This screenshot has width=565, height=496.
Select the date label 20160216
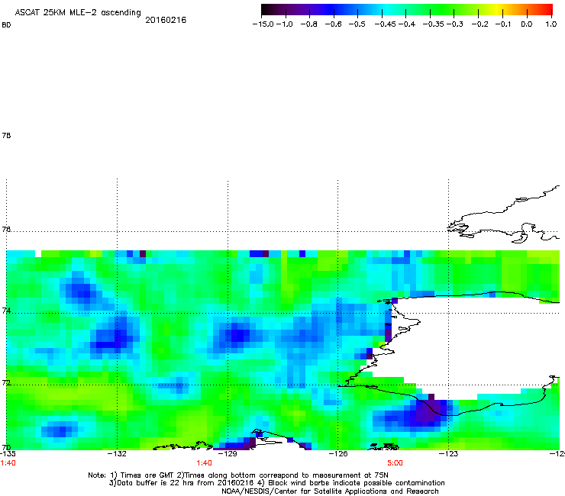click(166, 20)
